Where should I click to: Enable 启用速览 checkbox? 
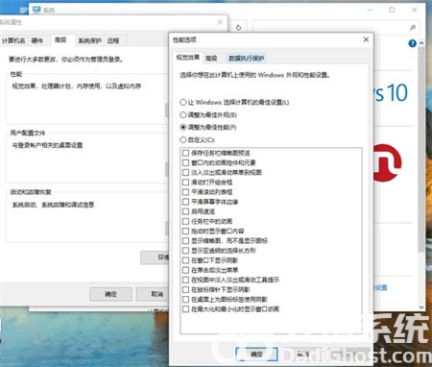[185, 211]
